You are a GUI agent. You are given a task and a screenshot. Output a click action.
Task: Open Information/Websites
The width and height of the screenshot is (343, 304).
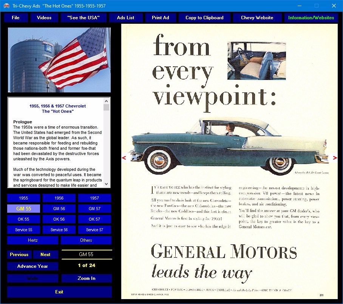pyautogui.click(x=311, y=18)
